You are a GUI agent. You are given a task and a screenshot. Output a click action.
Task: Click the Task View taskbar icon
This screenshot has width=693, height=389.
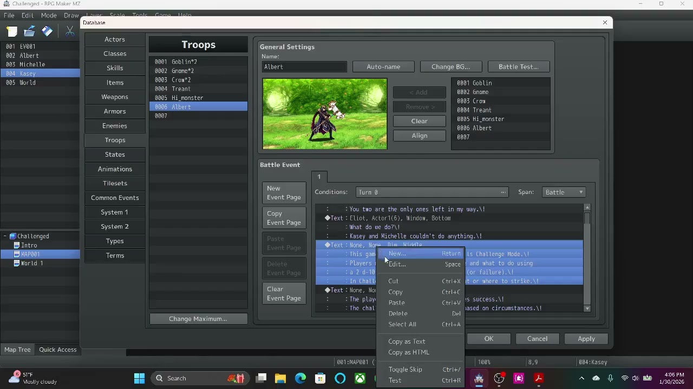point(261,378)
